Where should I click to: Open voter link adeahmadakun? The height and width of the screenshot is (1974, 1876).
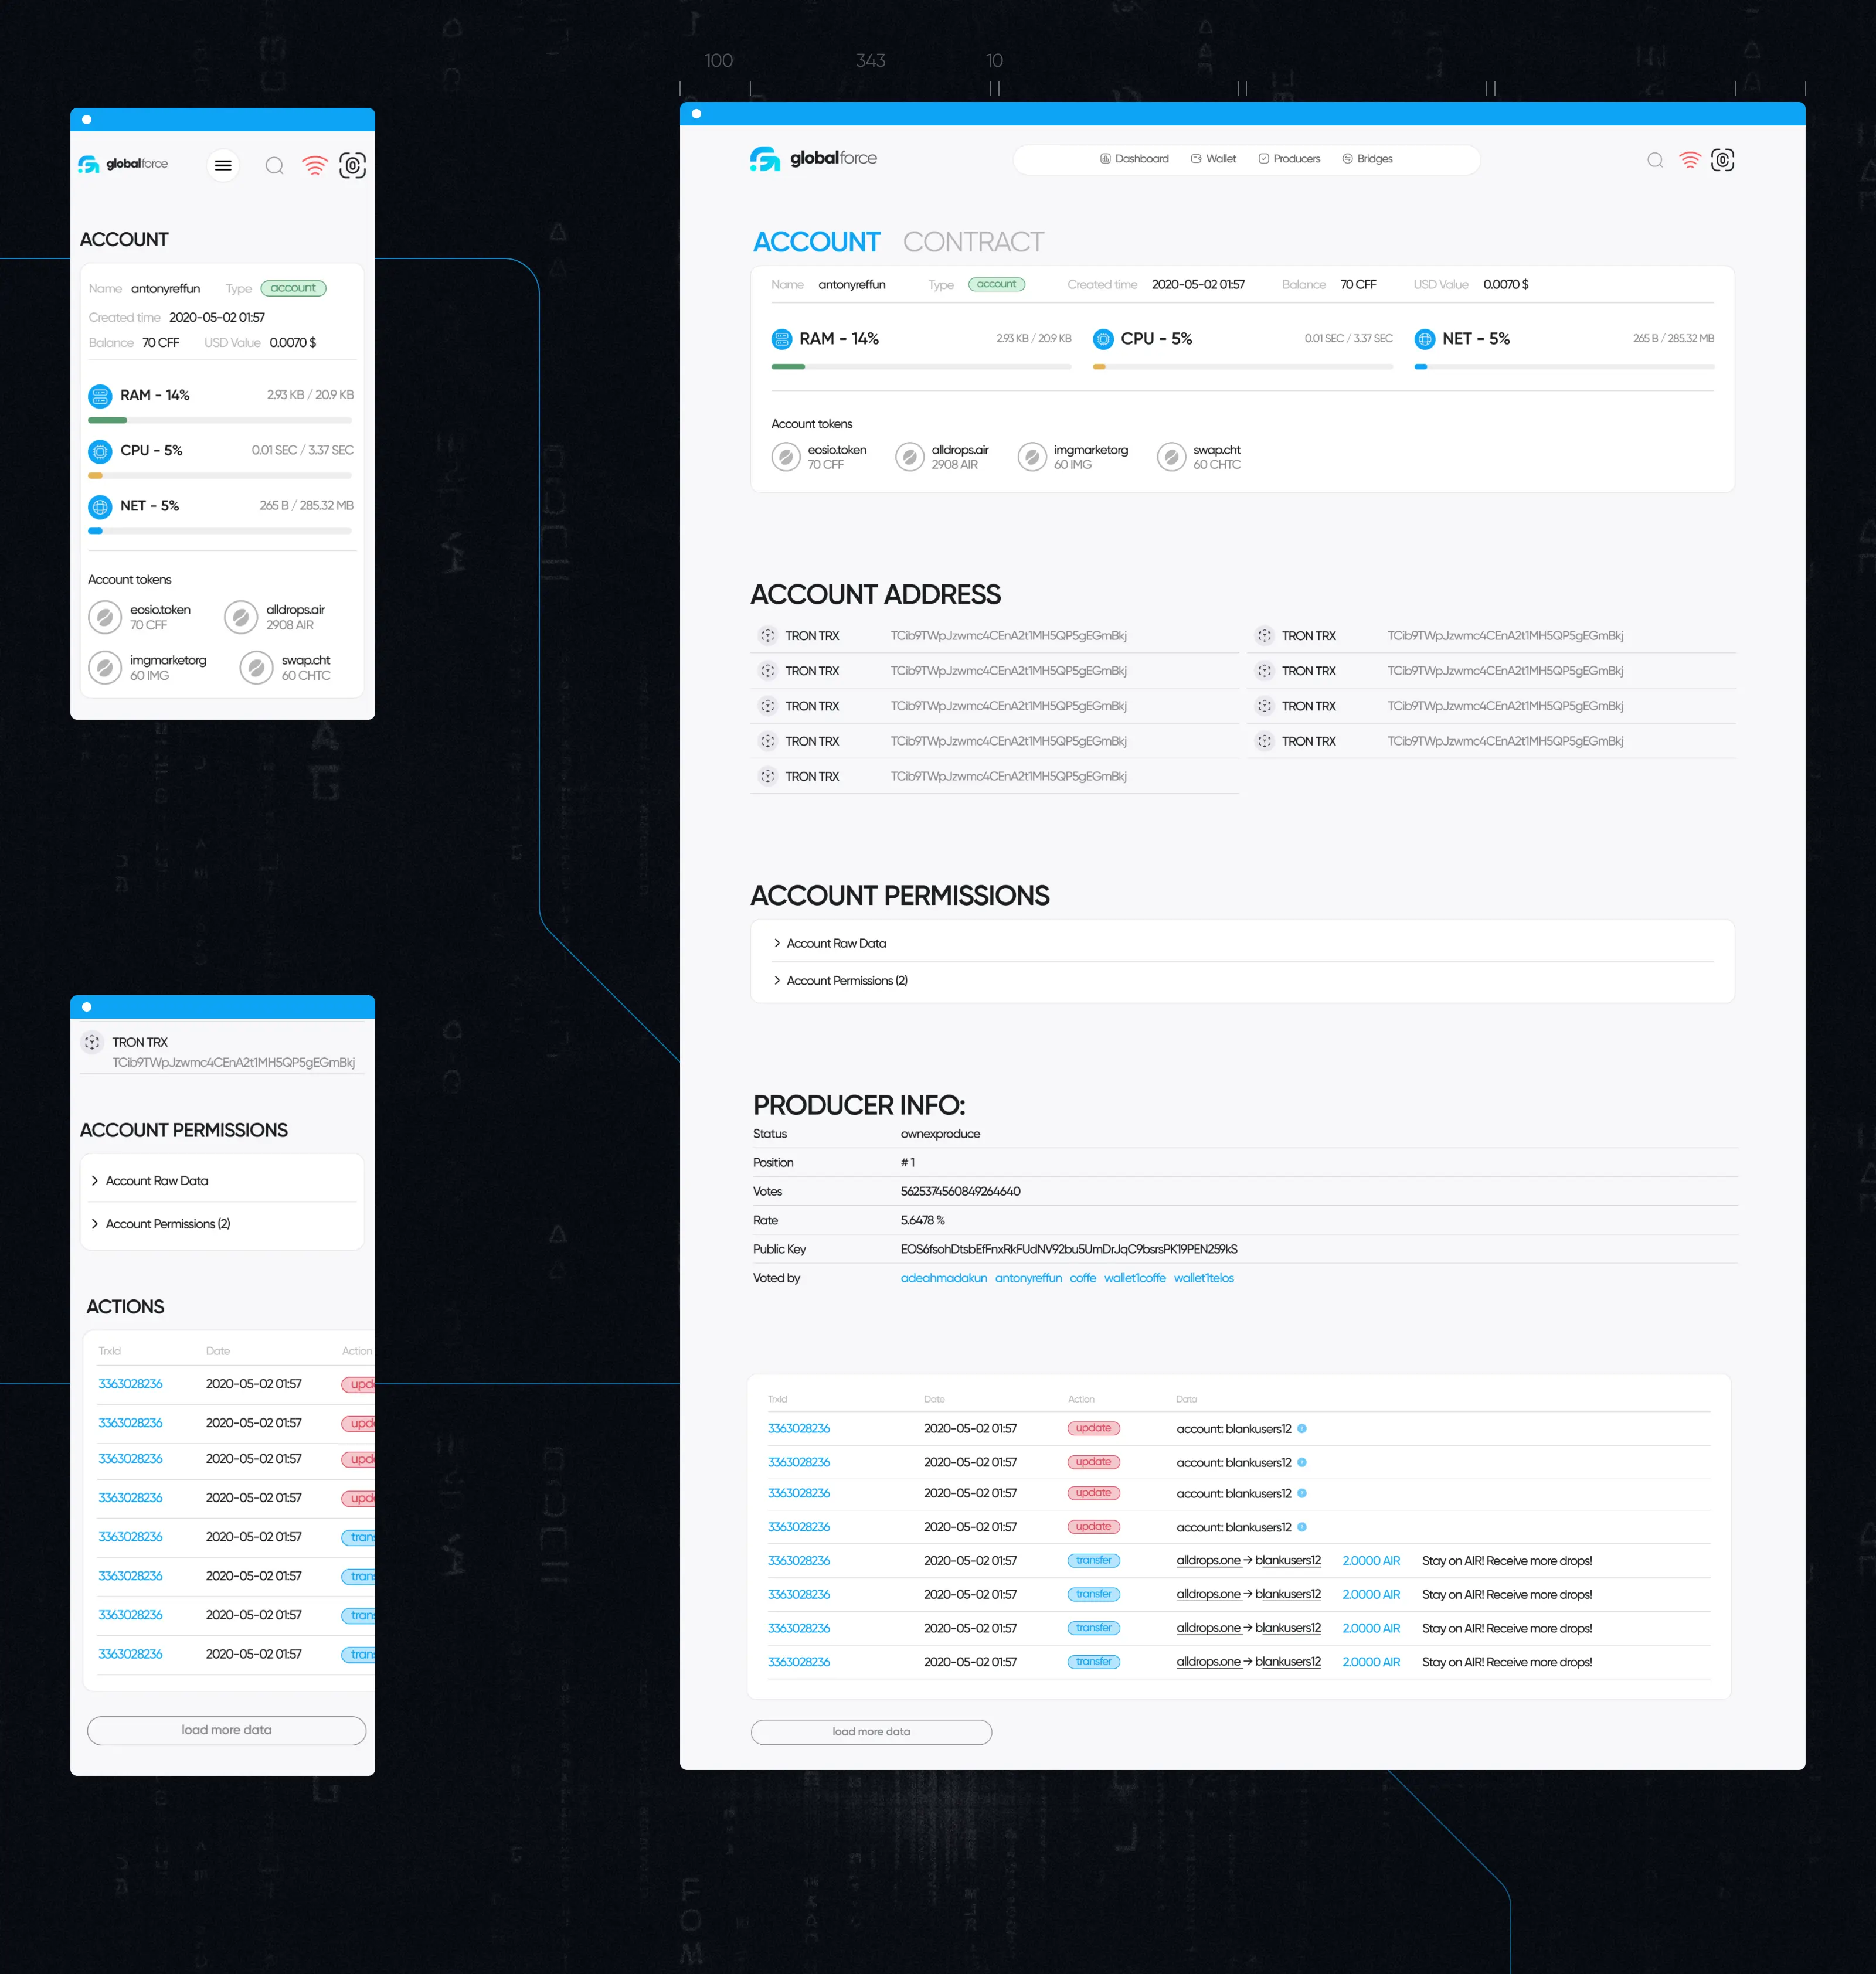[943, 1278]
